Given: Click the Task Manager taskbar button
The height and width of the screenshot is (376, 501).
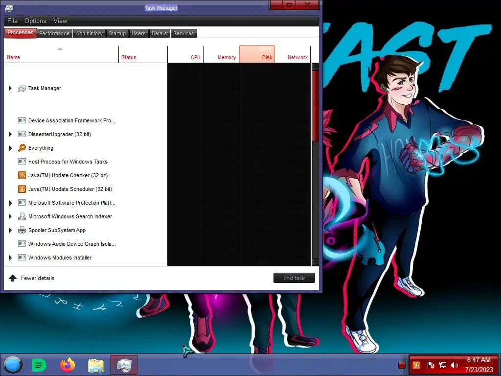Looking at the screenshot, I should click(x=124, y=365).
